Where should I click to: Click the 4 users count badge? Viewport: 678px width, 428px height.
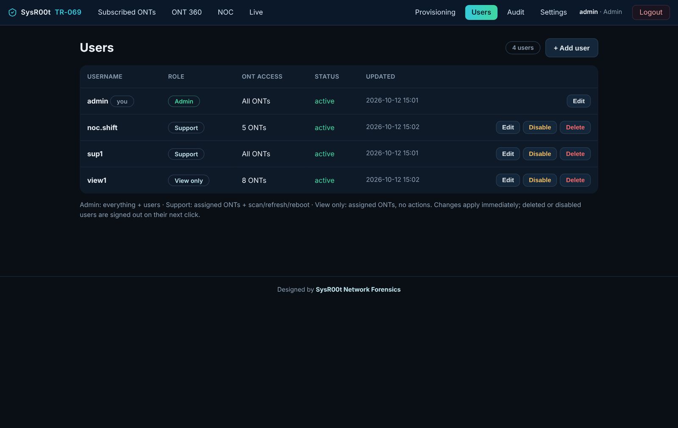522,48
